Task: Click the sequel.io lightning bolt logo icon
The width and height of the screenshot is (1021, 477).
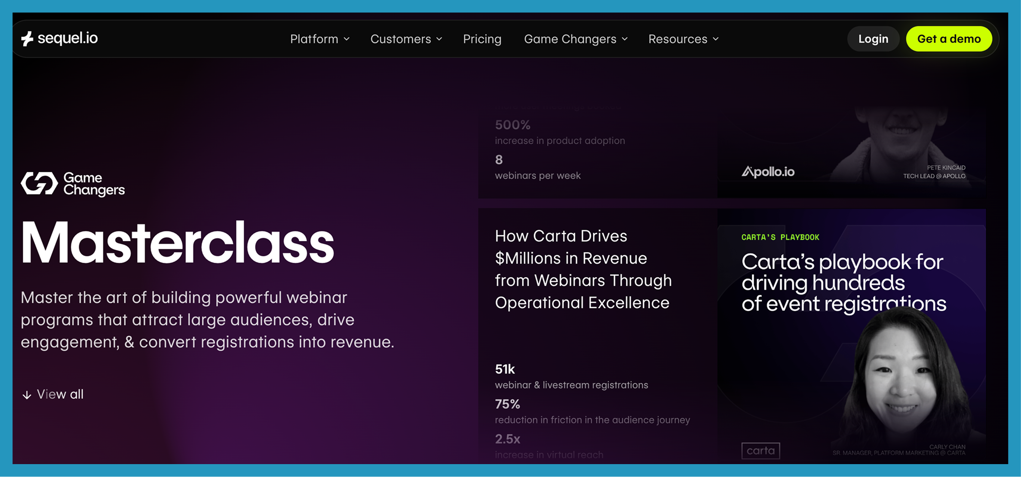Action: point(27,39)
